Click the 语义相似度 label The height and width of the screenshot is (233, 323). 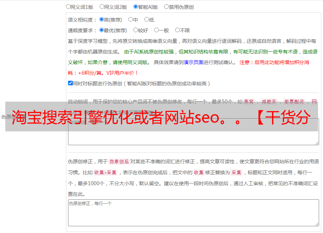click(x=82, y=20)
